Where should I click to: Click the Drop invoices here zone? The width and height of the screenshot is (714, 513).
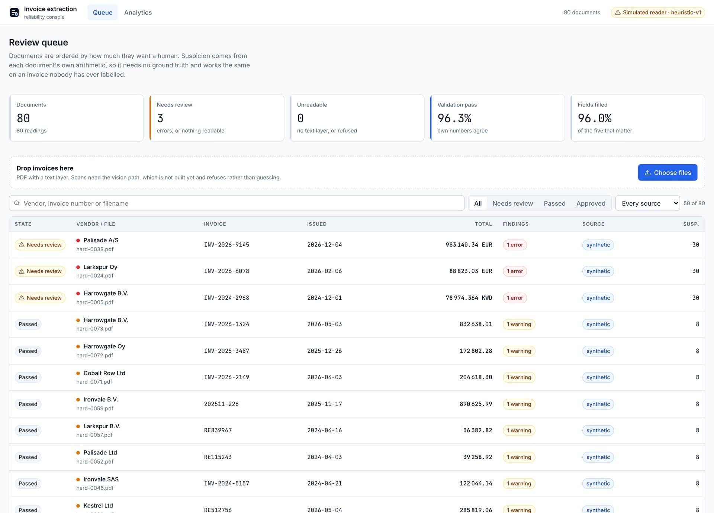357,172
